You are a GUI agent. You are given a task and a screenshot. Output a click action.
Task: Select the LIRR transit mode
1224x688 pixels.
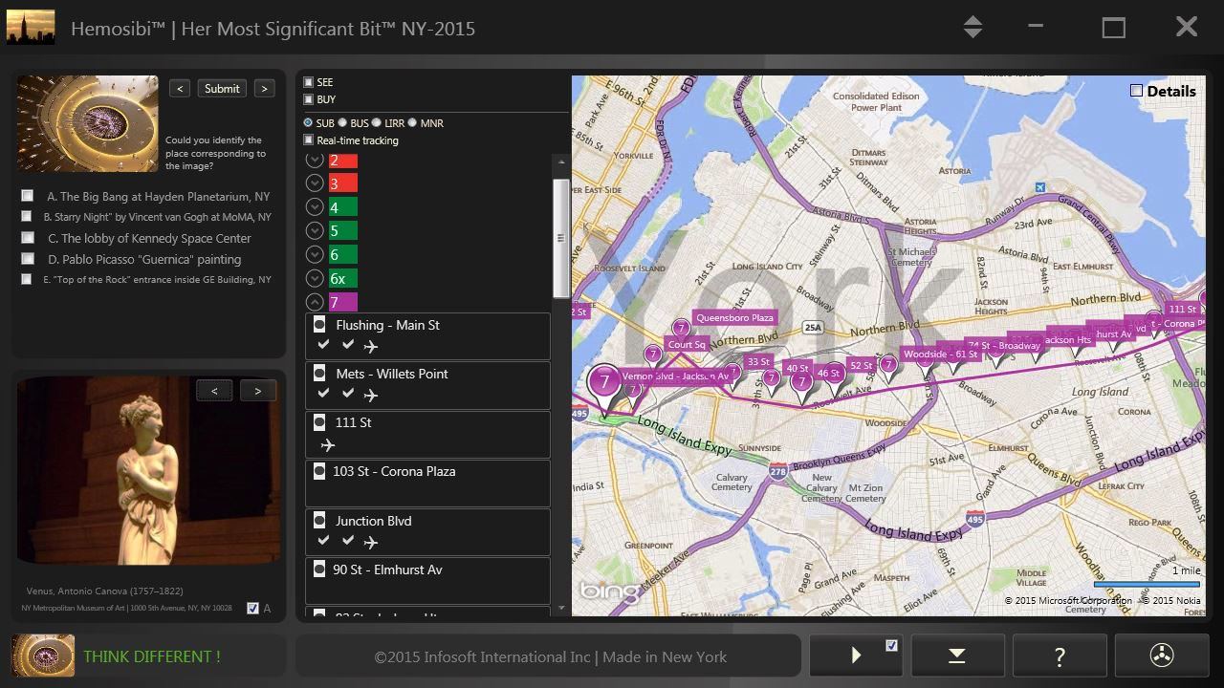pos(377,122)
